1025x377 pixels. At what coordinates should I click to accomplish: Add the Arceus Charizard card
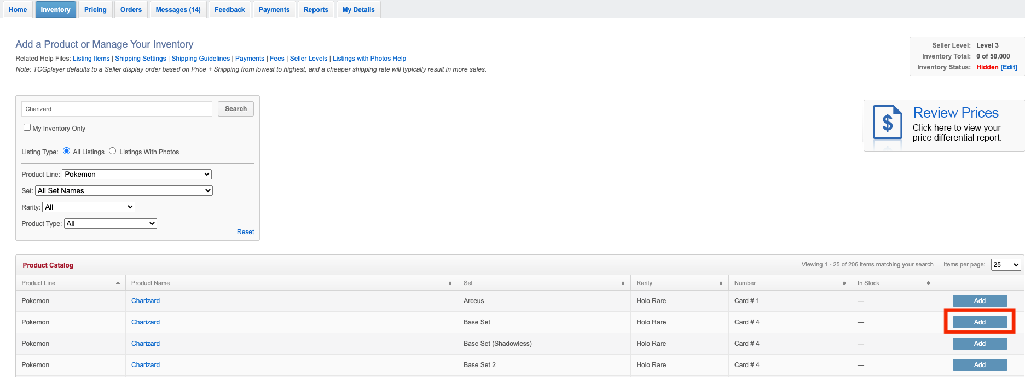980,301
